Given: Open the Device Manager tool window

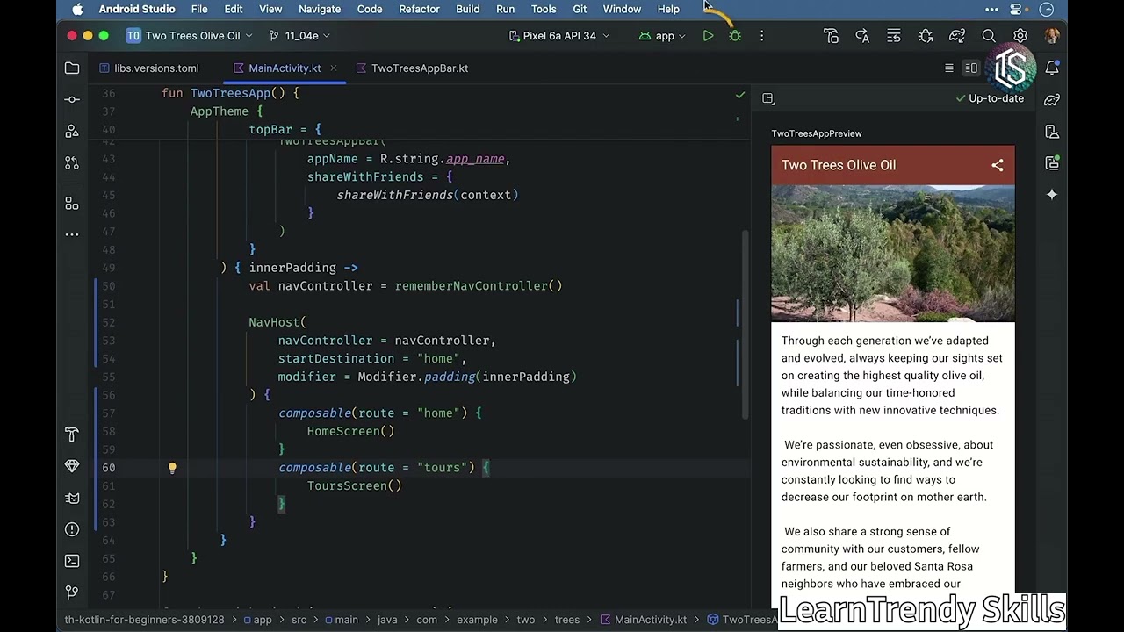Looking at the screenshot, I should [1052, 131].
